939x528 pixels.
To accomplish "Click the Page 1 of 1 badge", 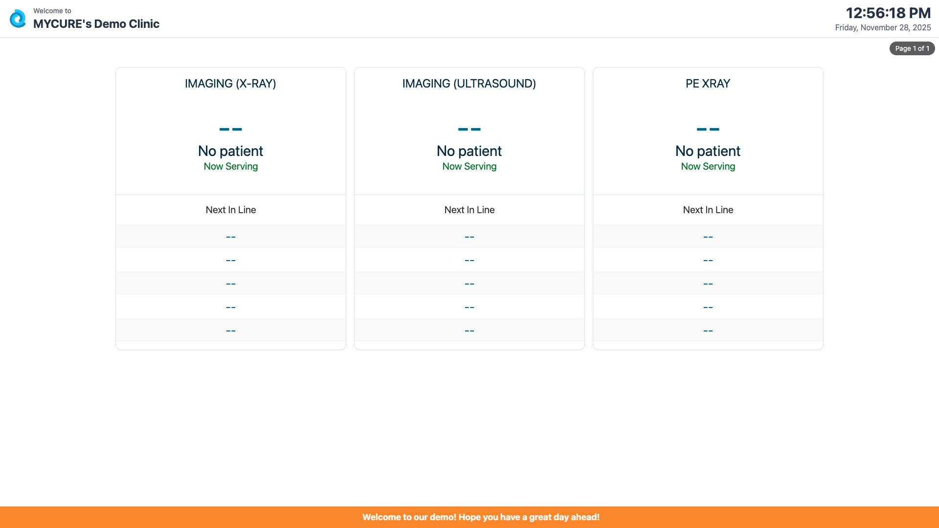I will pos(912,48).
